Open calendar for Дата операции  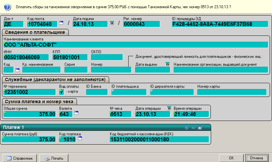click(169, 108)
